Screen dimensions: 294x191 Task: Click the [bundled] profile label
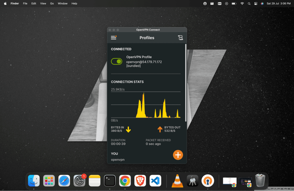[133, 66]
